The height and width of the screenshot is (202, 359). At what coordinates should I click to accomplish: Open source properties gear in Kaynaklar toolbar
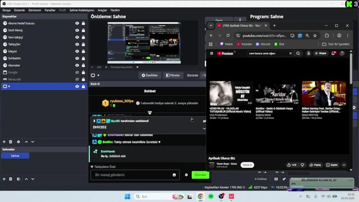pyautogui.click(x=19, y=142)
